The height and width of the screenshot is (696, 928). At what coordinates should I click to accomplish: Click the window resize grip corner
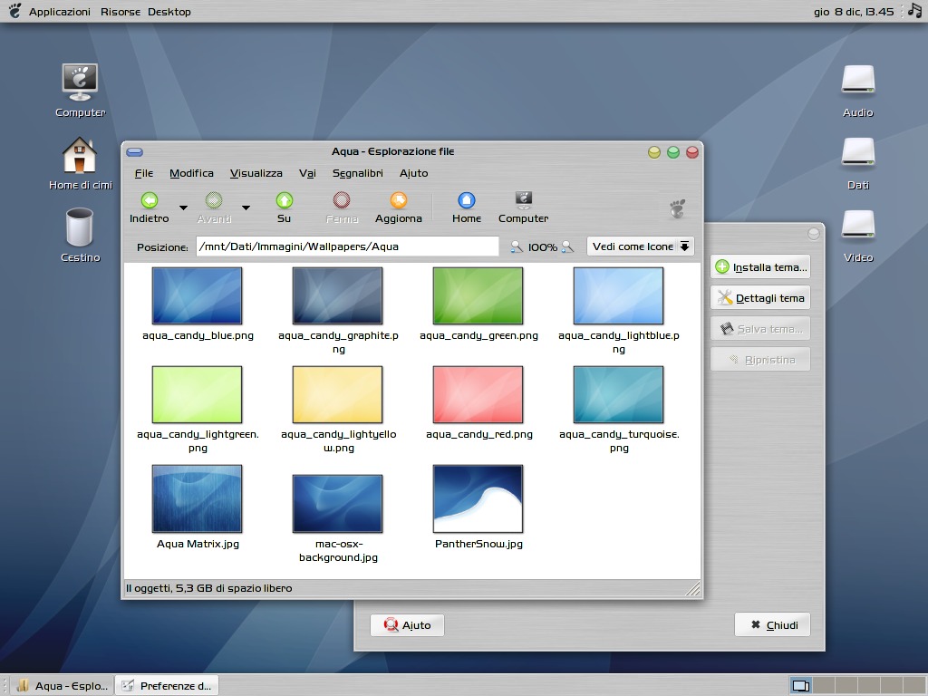coord(692,588)
